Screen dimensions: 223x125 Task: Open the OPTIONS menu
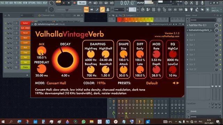tap(32, 3)
